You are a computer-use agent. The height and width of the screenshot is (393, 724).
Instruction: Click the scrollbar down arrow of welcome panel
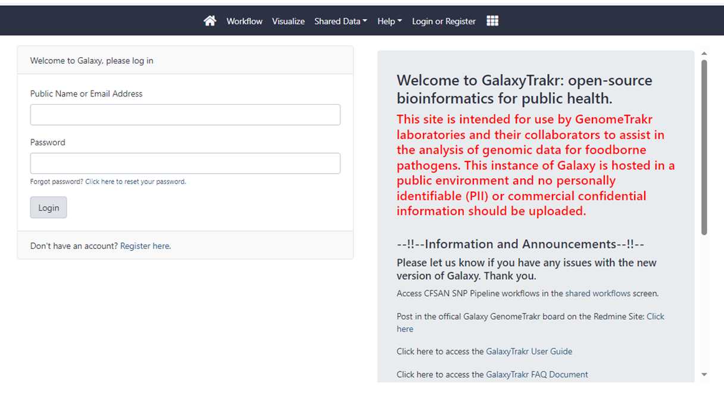704,375
